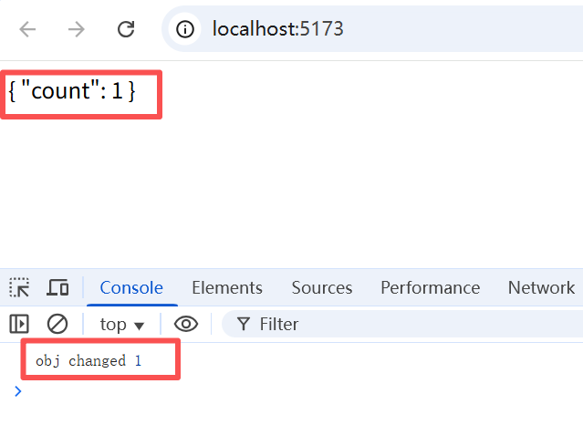This screenshot has width=583, height=446.
Task: Click the console Filter field
Action: (x=402, y=324)
